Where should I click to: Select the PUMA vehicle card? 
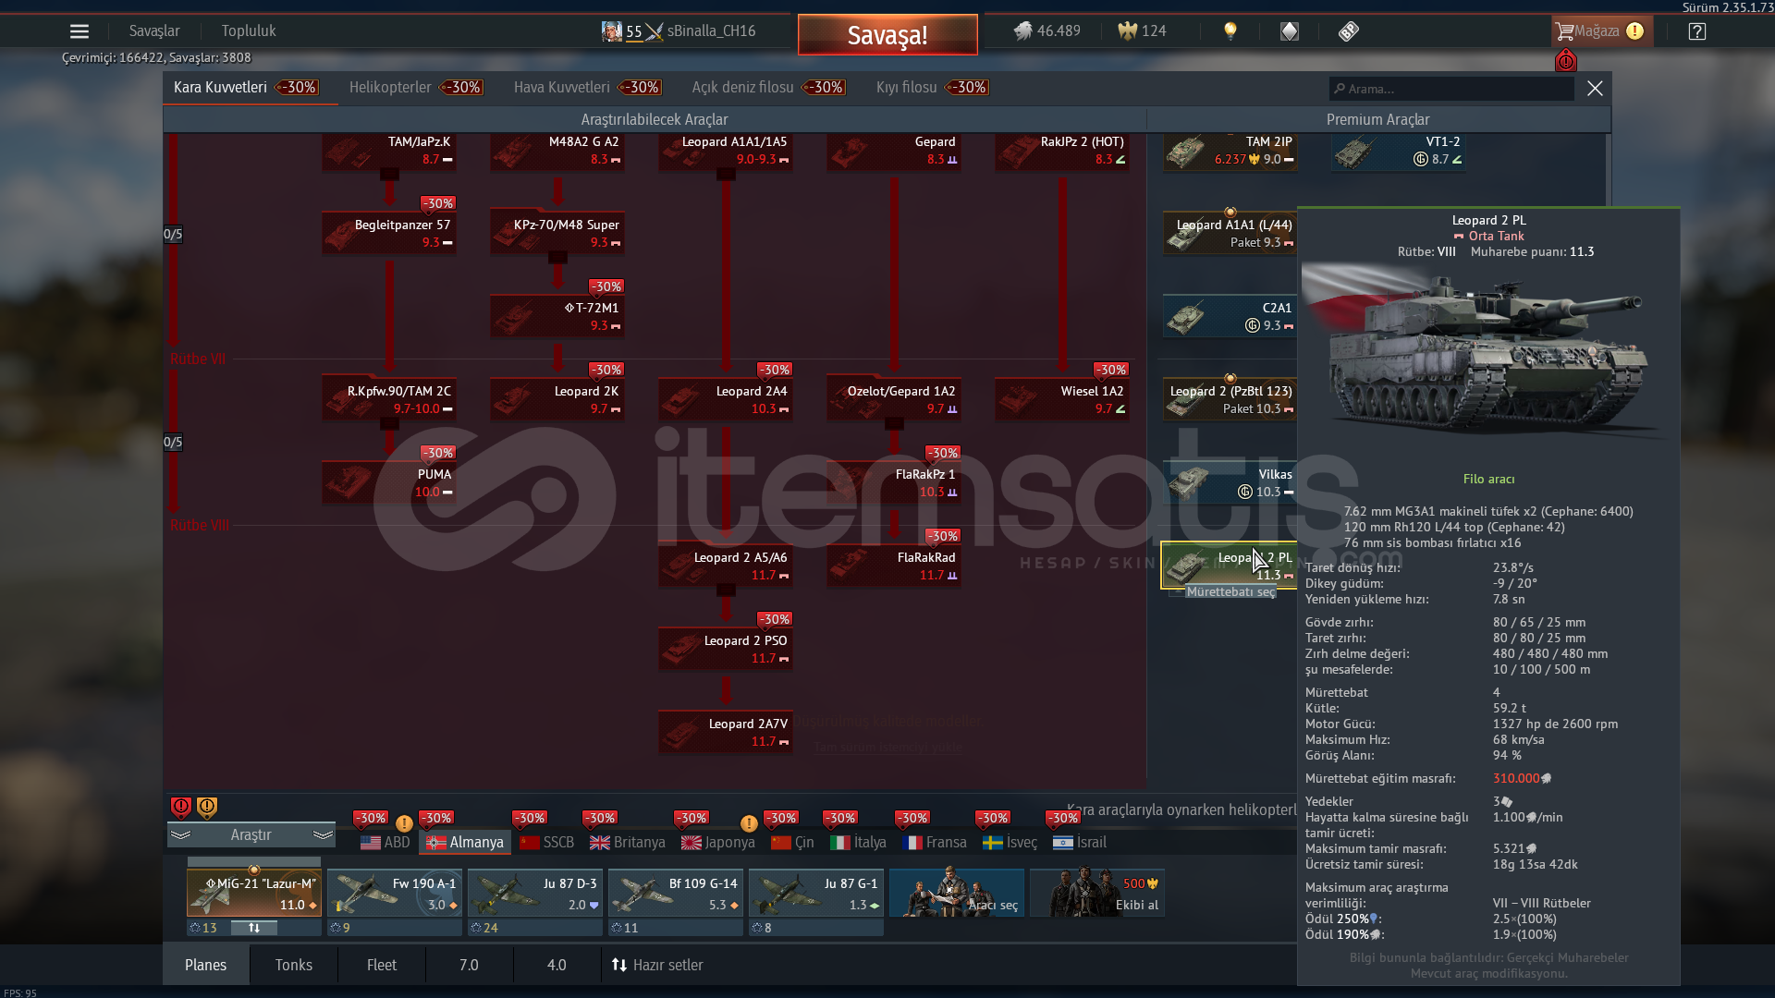click(389, 482)
